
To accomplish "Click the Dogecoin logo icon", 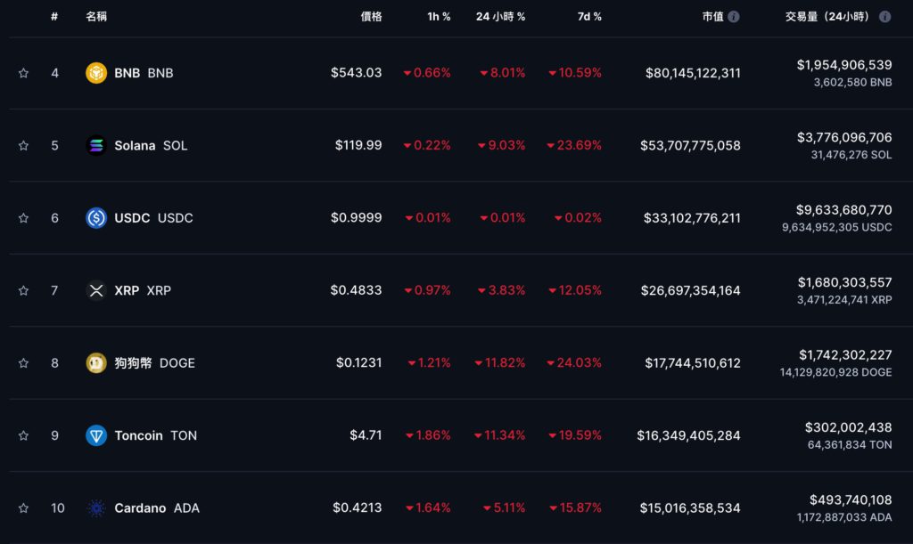I will [96, 363].
